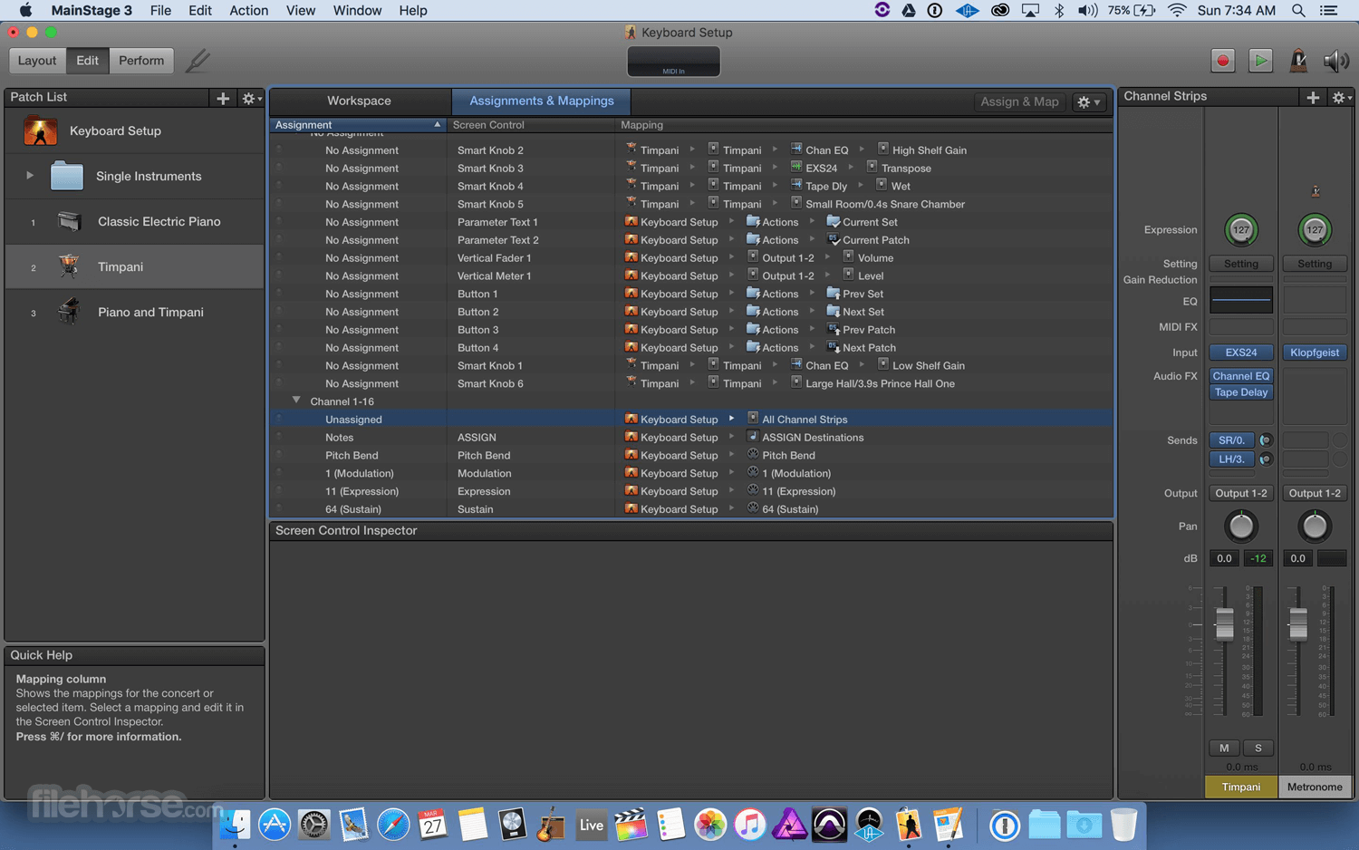Toggle the LH/3. send on Timpani strip
The height and width of the screenshot is (850, 1359).
point(1231,459)
